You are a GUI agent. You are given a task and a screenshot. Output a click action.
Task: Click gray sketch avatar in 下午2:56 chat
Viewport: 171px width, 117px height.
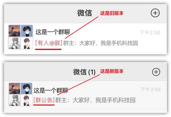(14, 43)
